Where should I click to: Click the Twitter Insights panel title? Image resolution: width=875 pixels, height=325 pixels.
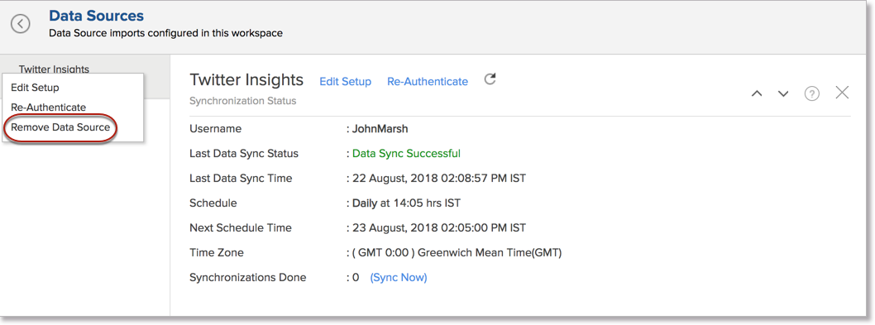tap(246, 80)
